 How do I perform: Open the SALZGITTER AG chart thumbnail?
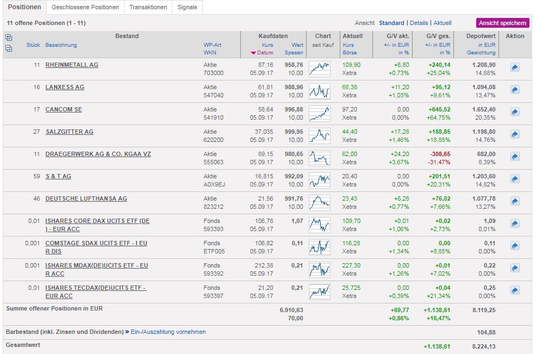[x=320, y=134]
